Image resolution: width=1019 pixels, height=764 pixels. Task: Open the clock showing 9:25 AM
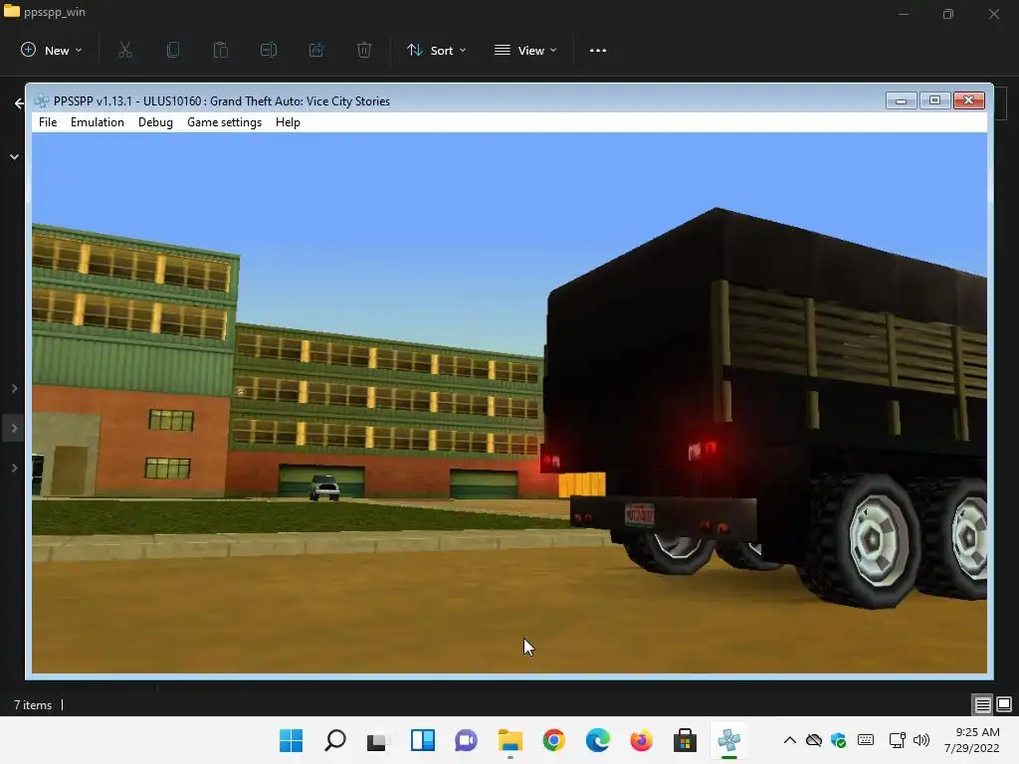click(971, 740)
